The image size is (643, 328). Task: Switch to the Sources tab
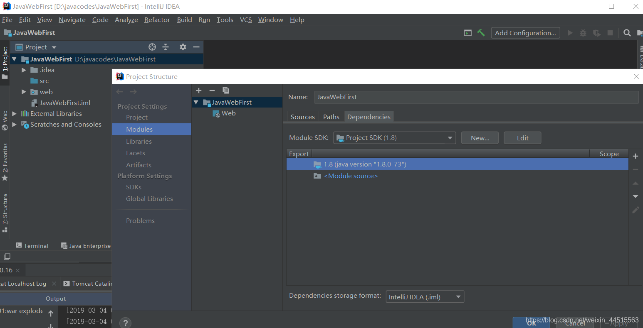(303, 117)
